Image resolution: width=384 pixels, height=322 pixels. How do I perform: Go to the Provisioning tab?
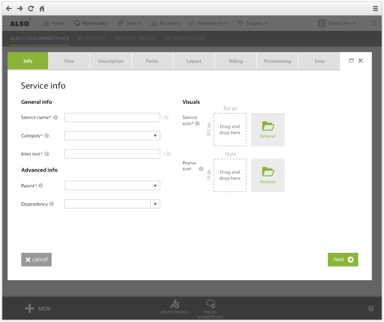(x=277, y=61)
